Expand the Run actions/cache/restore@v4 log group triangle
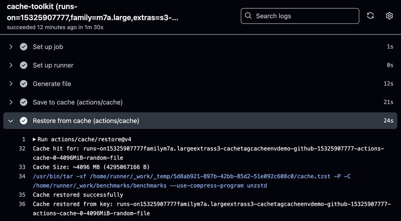 coord(34,139)
